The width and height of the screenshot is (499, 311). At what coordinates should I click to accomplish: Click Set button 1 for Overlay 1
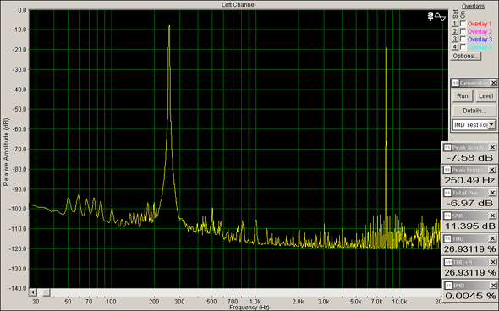(455, 24)
